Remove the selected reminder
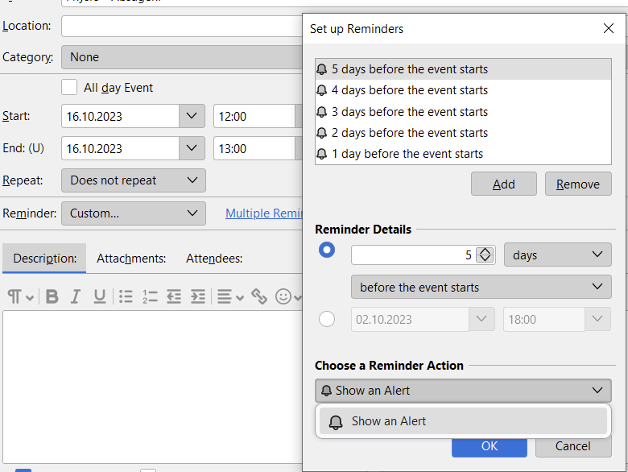 click(x=578, y=184)
